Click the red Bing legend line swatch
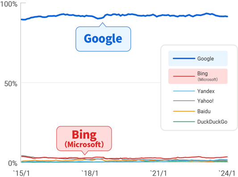Image resolution: width=238 pixels, height=177 pixels. coord(184,76)
